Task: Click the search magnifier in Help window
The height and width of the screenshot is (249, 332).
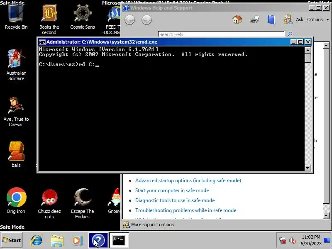Action: [290, 34]
